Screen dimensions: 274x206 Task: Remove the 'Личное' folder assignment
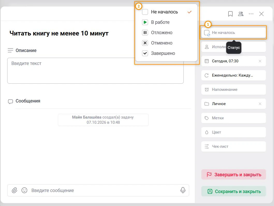[x=260, y=104]
